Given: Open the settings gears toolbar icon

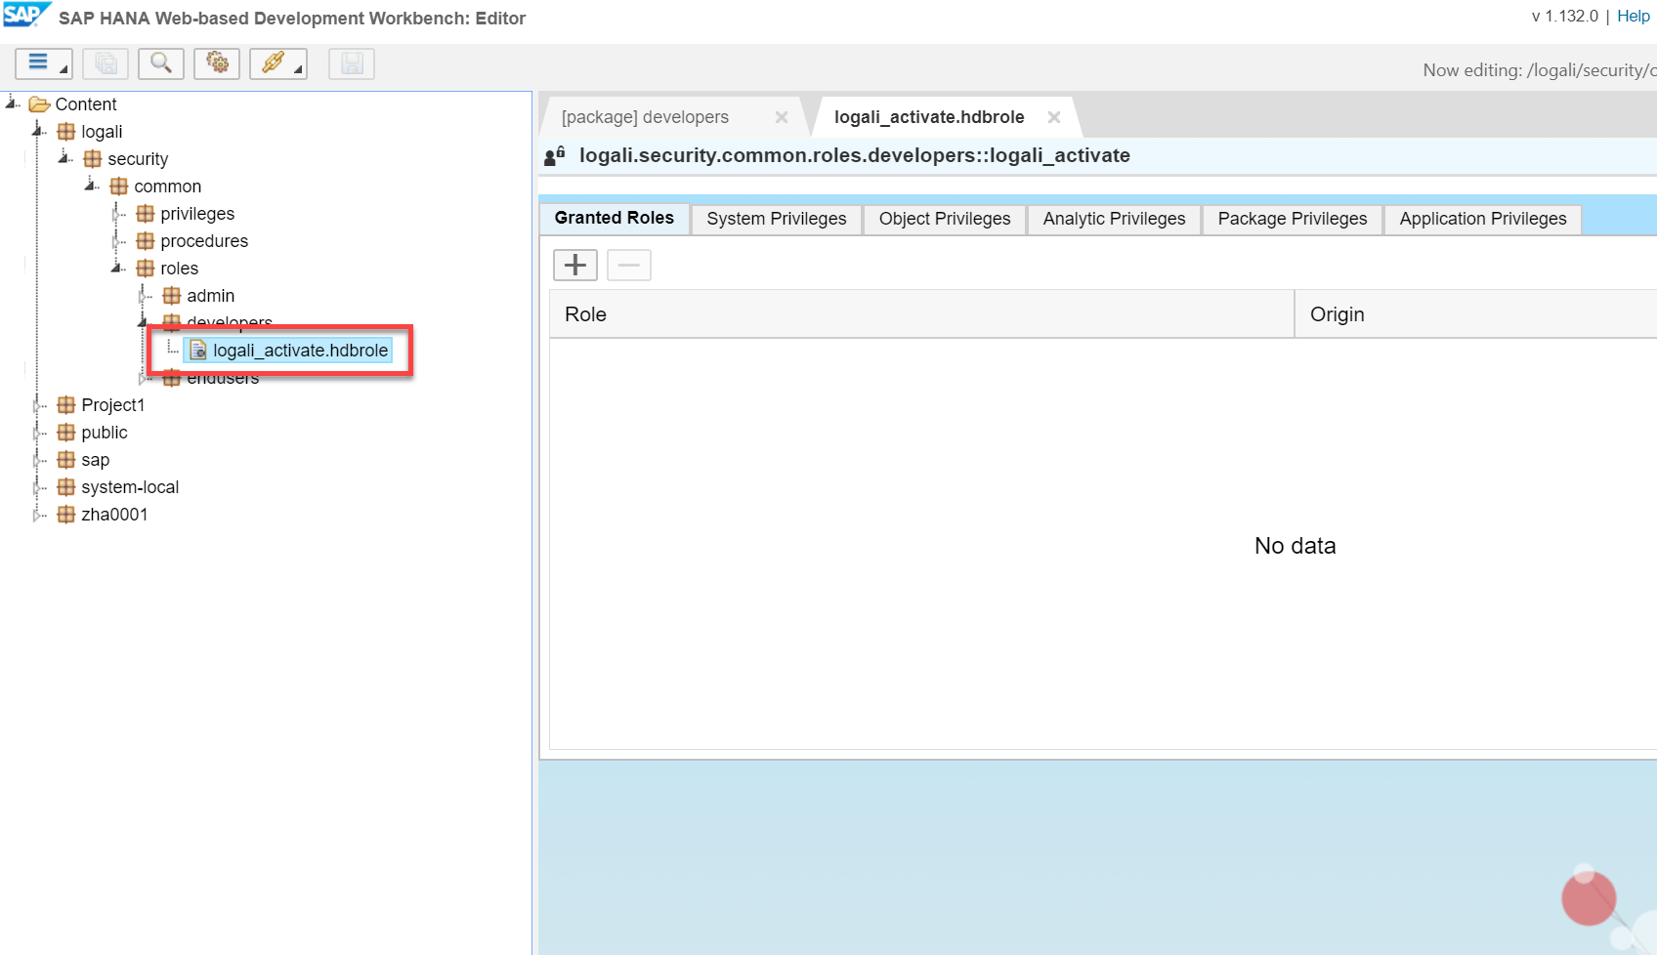Looking at the screenshot, I should point(217,63).
